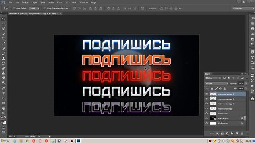
Task: Enable Show Transform Controls checkbox
Action: tap(45, 8)
